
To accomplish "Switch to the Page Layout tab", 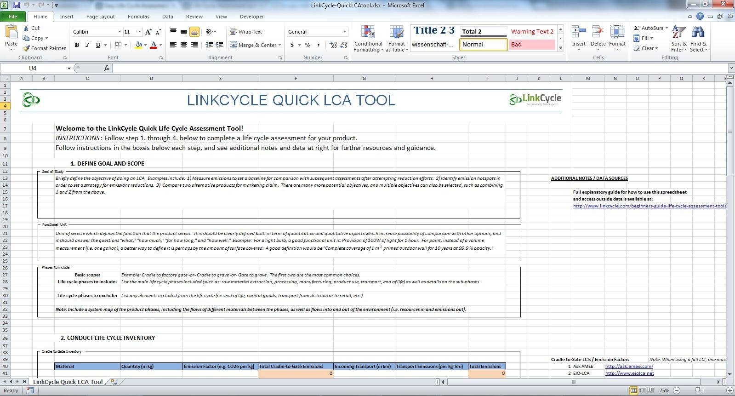I will coord(101,17).
